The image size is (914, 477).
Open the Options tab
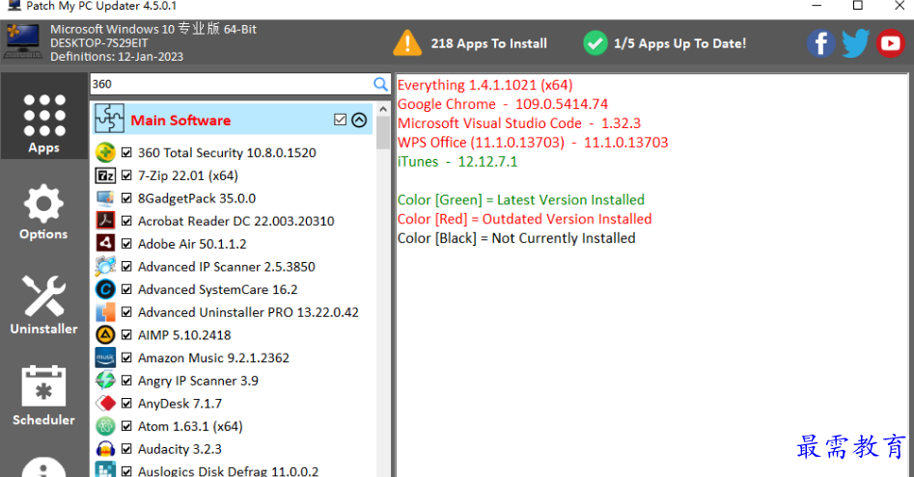(43, 212)
